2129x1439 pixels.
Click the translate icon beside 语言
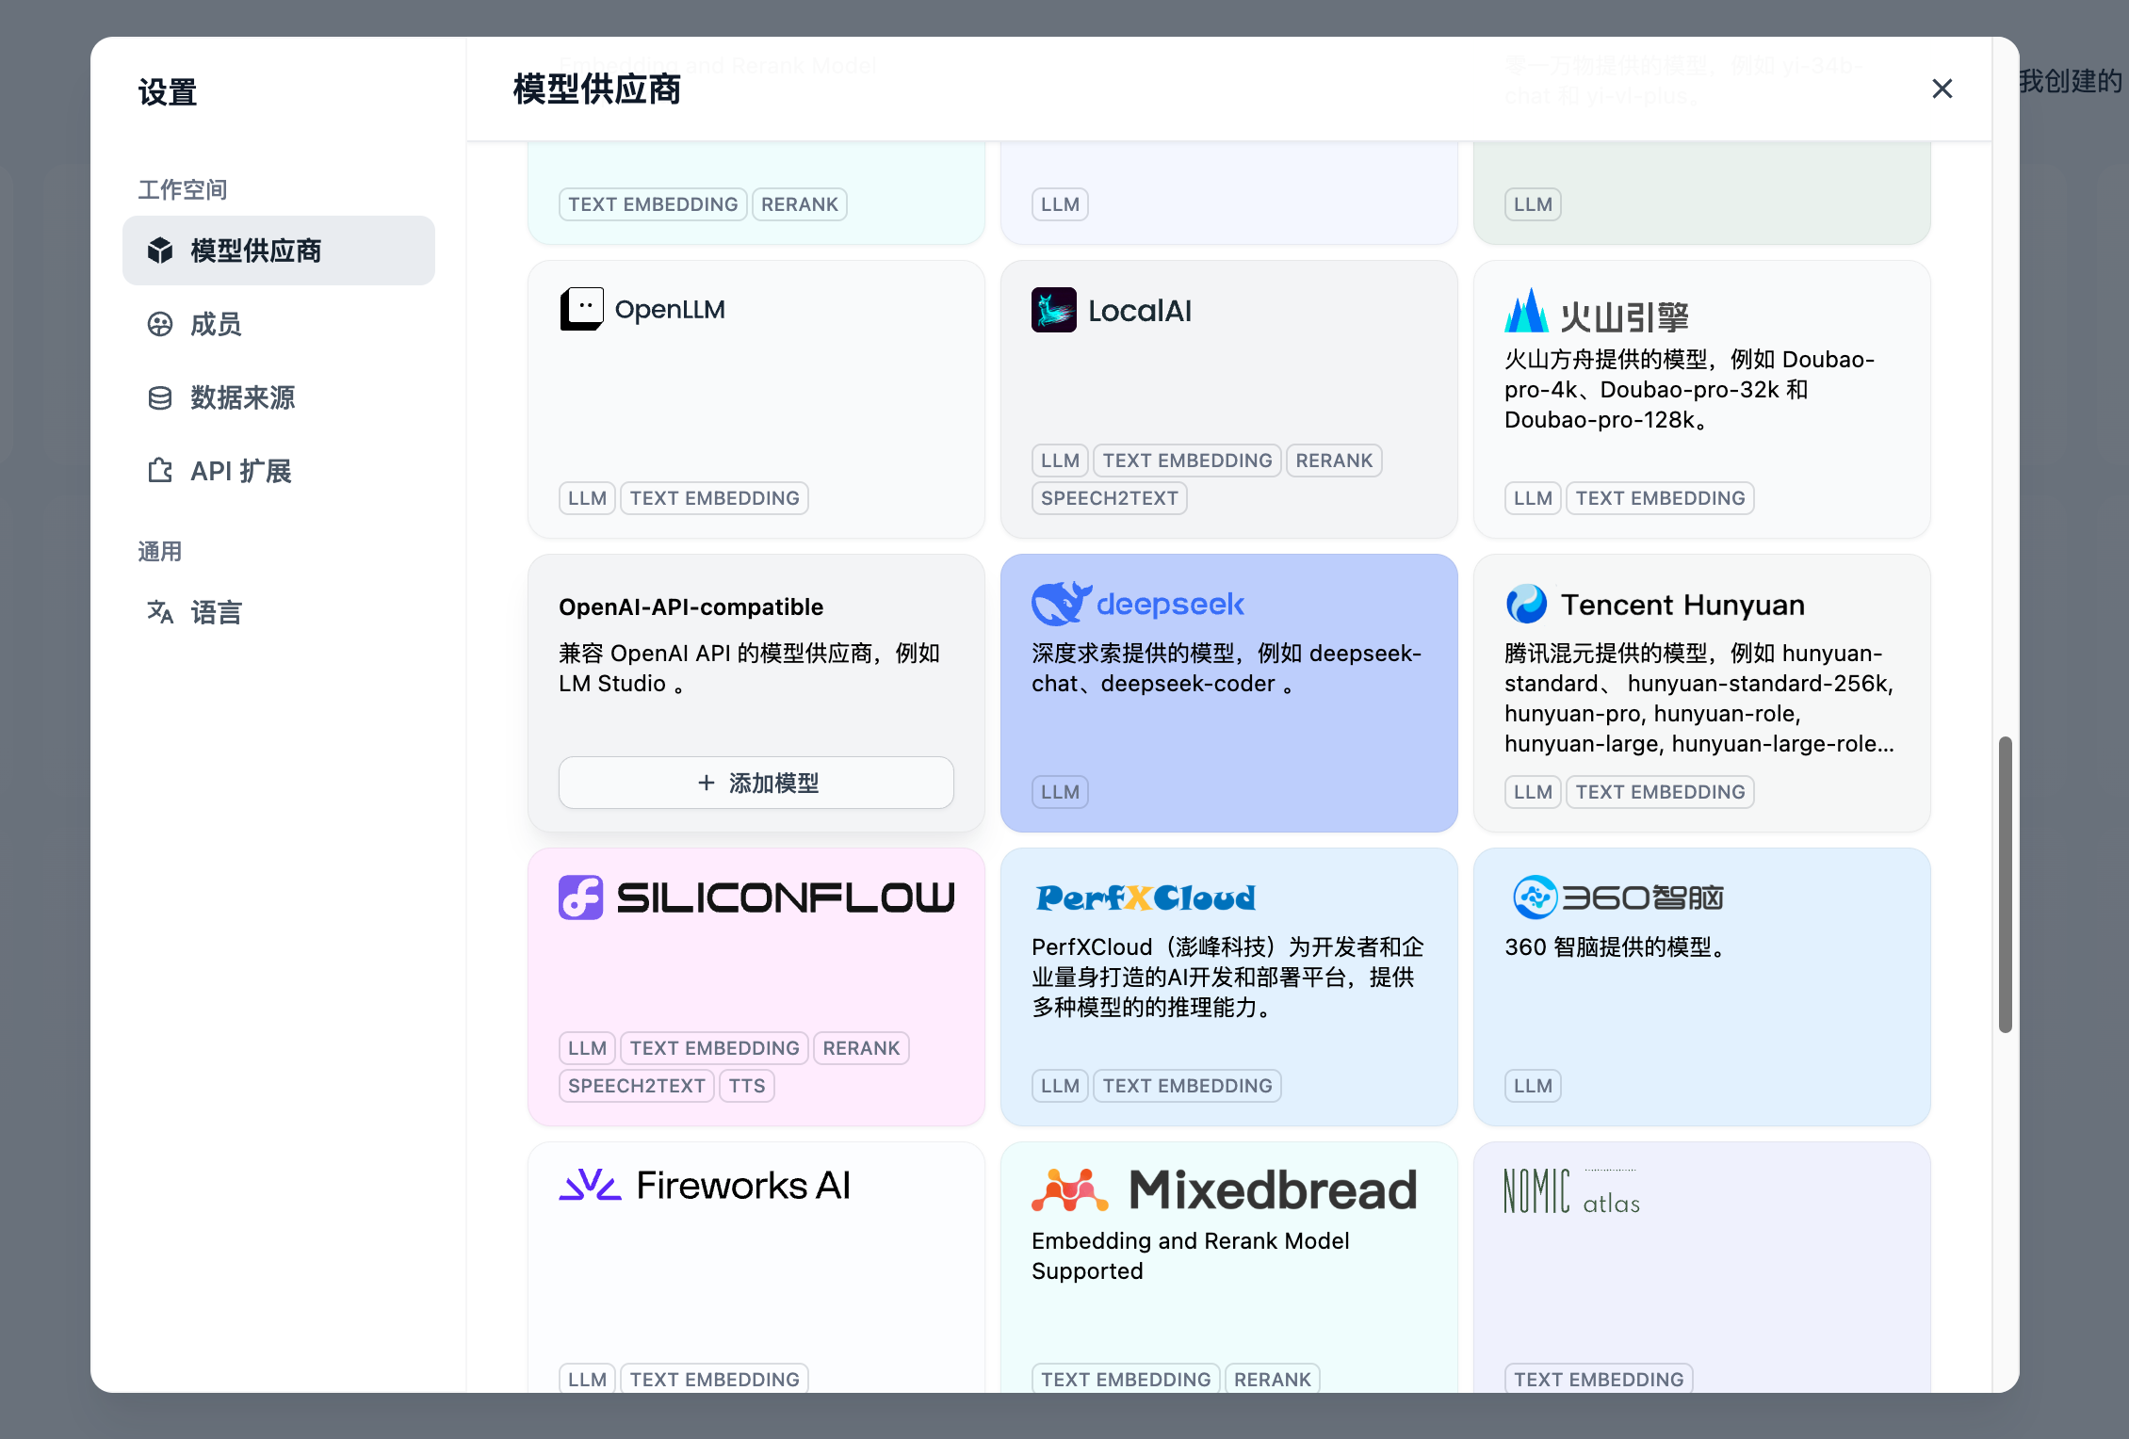tap(160, 612)
